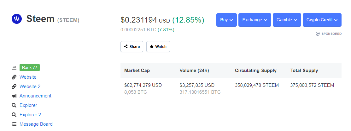Viewport: 351px width, 131px height.
Task: Click the rank bar chart icon
Action: pyautogui.click(x=14, y=68)
